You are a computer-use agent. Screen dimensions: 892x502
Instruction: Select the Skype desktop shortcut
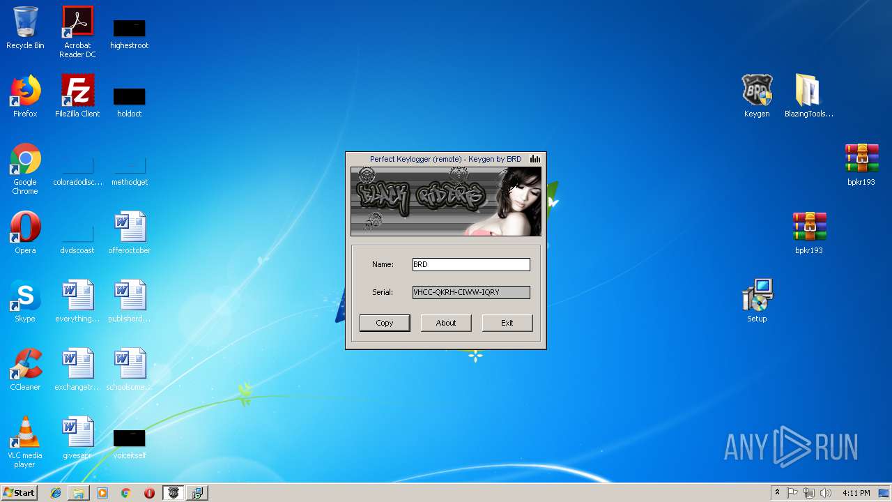tap(25, 301)
